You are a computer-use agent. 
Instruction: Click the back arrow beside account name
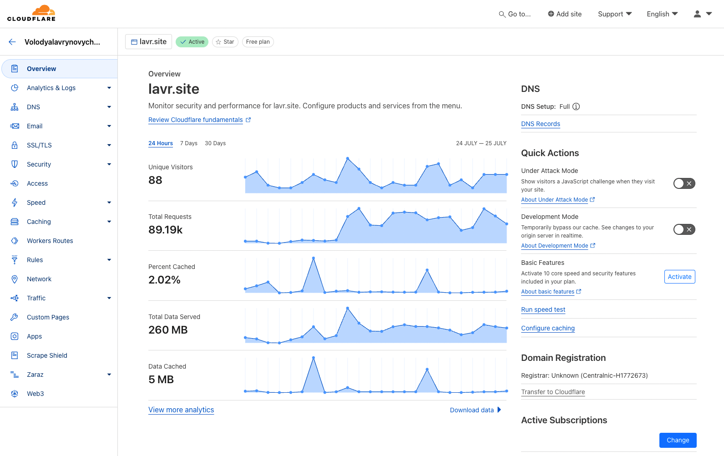point(12,42)
